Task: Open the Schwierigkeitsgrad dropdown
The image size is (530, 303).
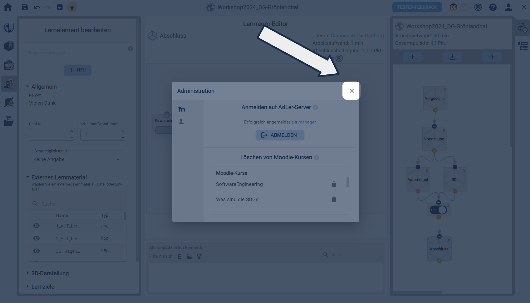Action: [78, 159]
